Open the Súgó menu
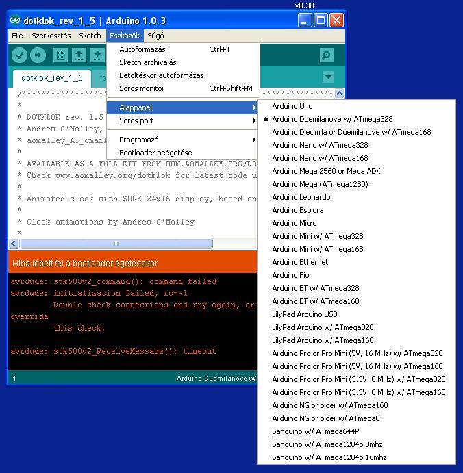 (155, 36)
